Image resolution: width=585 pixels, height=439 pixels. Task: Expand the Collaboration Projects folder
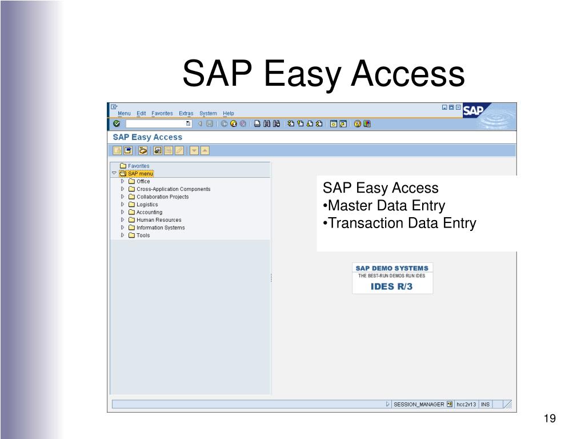122,197
